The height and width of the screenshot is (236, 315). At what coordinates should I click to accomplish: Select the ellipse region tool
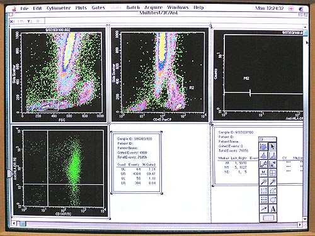click(272, 199)
